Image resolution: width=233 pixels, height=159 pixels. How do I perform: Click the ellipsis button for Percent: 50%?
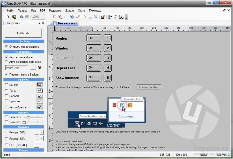[37, 132]
